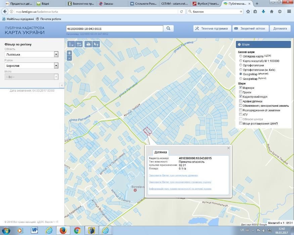
Task: Toggle the Маркери layer checkbox
Action: (241, 88)
